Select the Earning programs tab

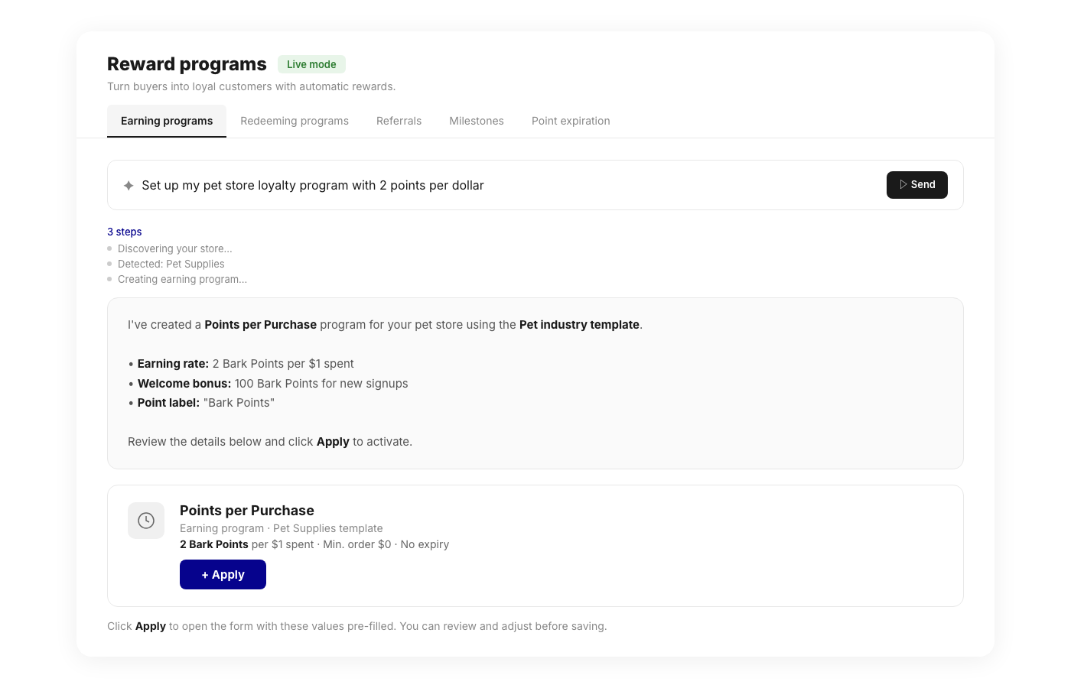click(167, 121)
